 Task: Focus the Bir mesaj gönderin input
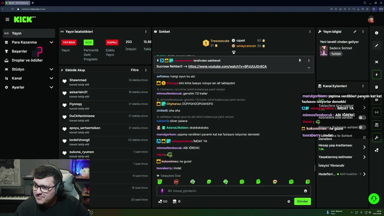[234, 191]
